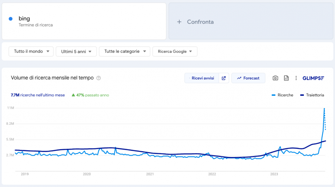Screen dimensions: 335x187
Task: Expand the Ricerca Google source dropdown
Action: tap(175, 51)
